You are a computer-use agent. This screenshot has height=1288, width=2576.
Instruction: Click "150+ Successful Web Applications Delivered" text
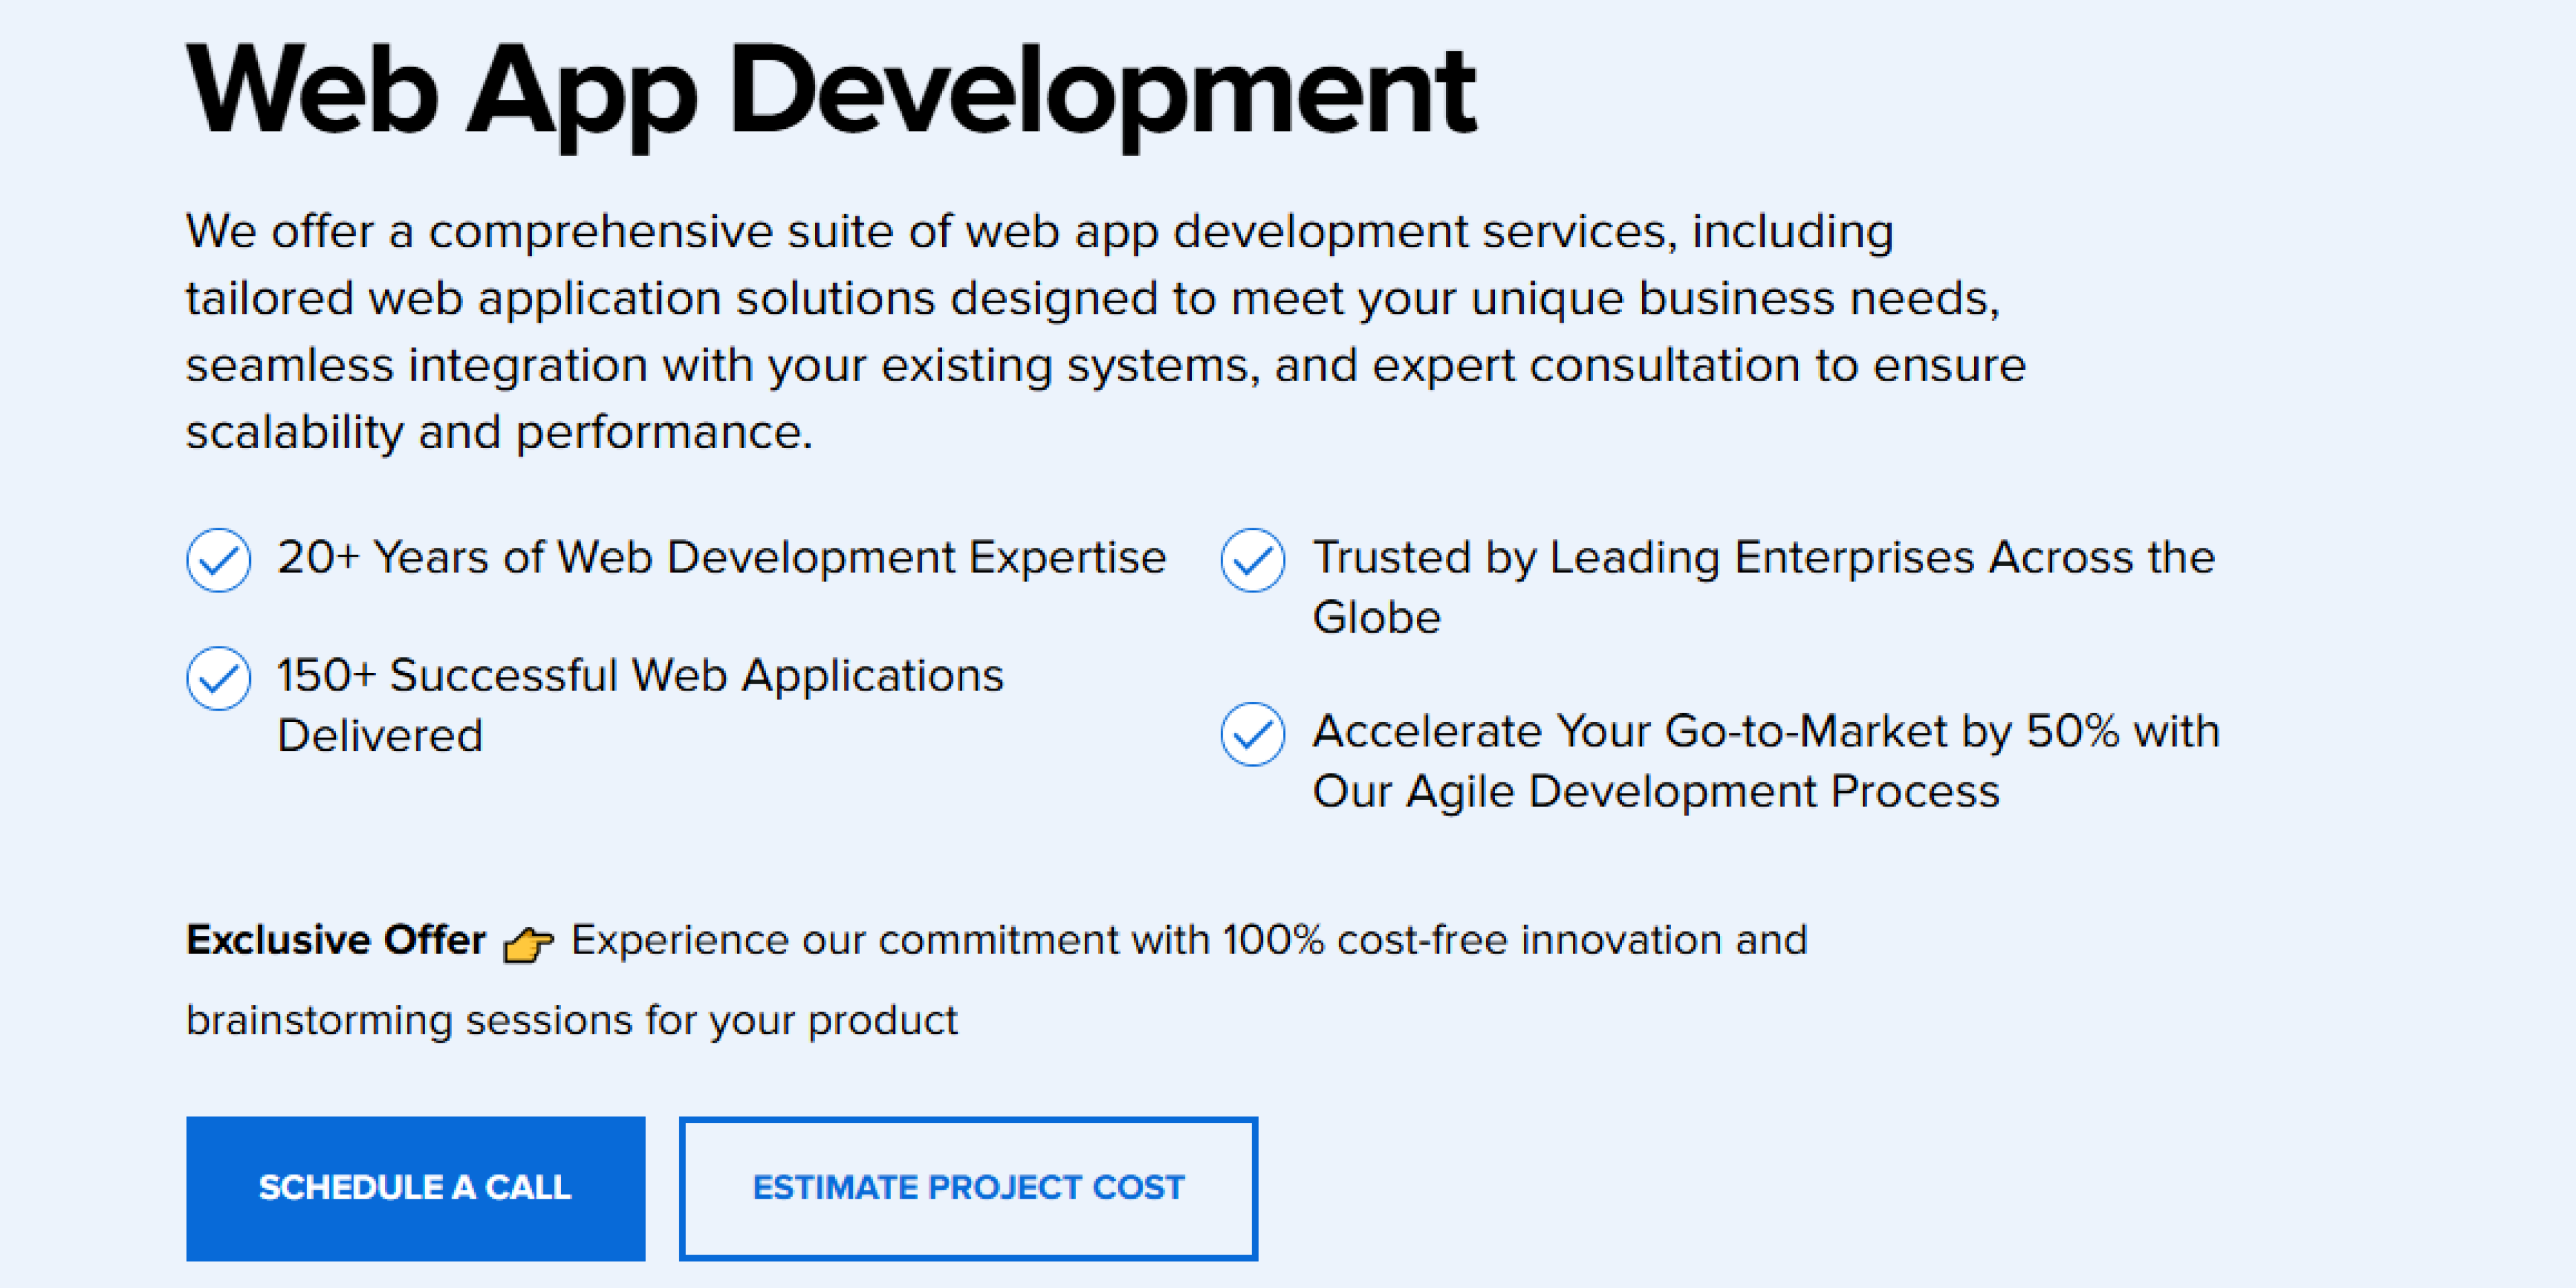click(640, 705)
